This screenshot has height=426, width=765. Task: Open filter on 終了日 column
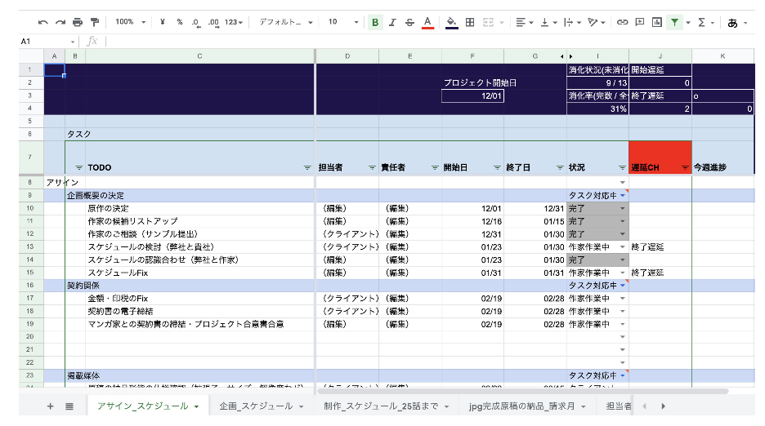[x=560, y=167]
